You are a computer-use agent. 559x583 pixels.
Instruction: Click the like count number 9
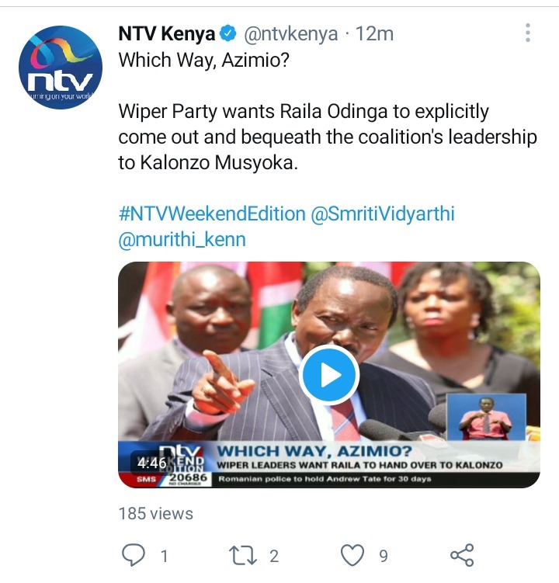point(384,557)
